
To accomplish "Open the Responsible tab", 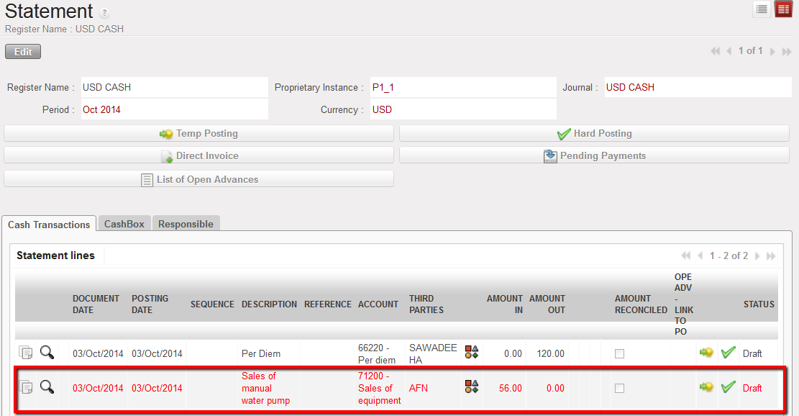I will (186, 224).
